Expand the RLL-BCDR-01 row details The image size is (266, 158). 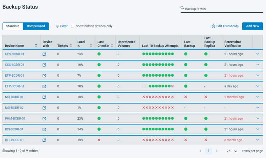[258, 140]
